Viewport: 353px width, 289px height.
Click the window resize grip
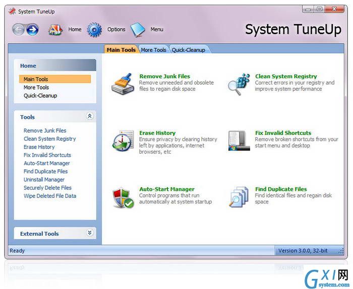click(x=341, y=251)
